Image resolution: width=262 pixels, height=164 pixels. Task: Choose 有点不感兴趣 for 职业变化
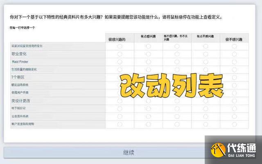(x=206, y=54)
